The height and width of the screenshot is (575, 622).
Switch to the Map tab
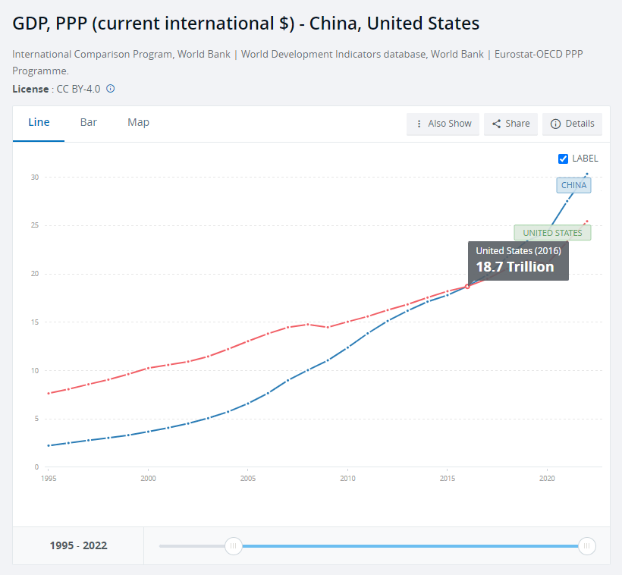138,122
